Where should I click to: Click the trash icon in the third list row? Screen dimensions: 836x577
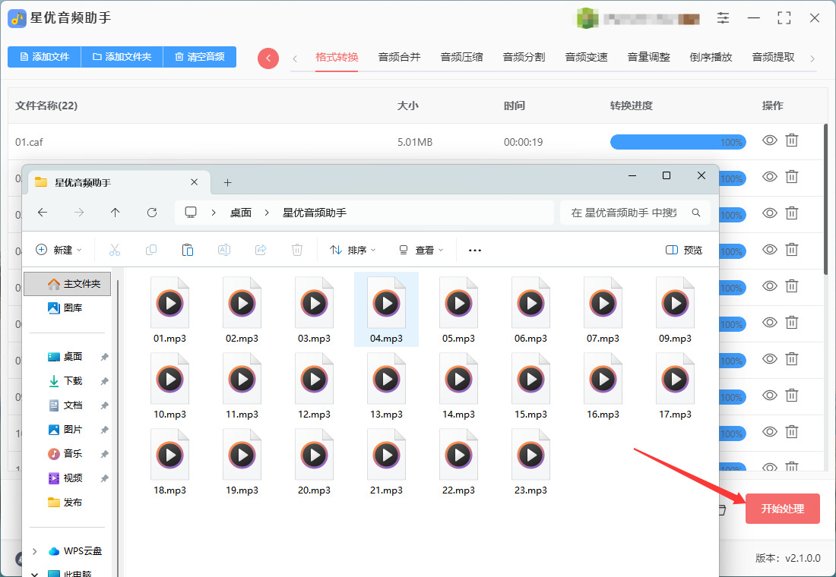click(x=792, y=213)
